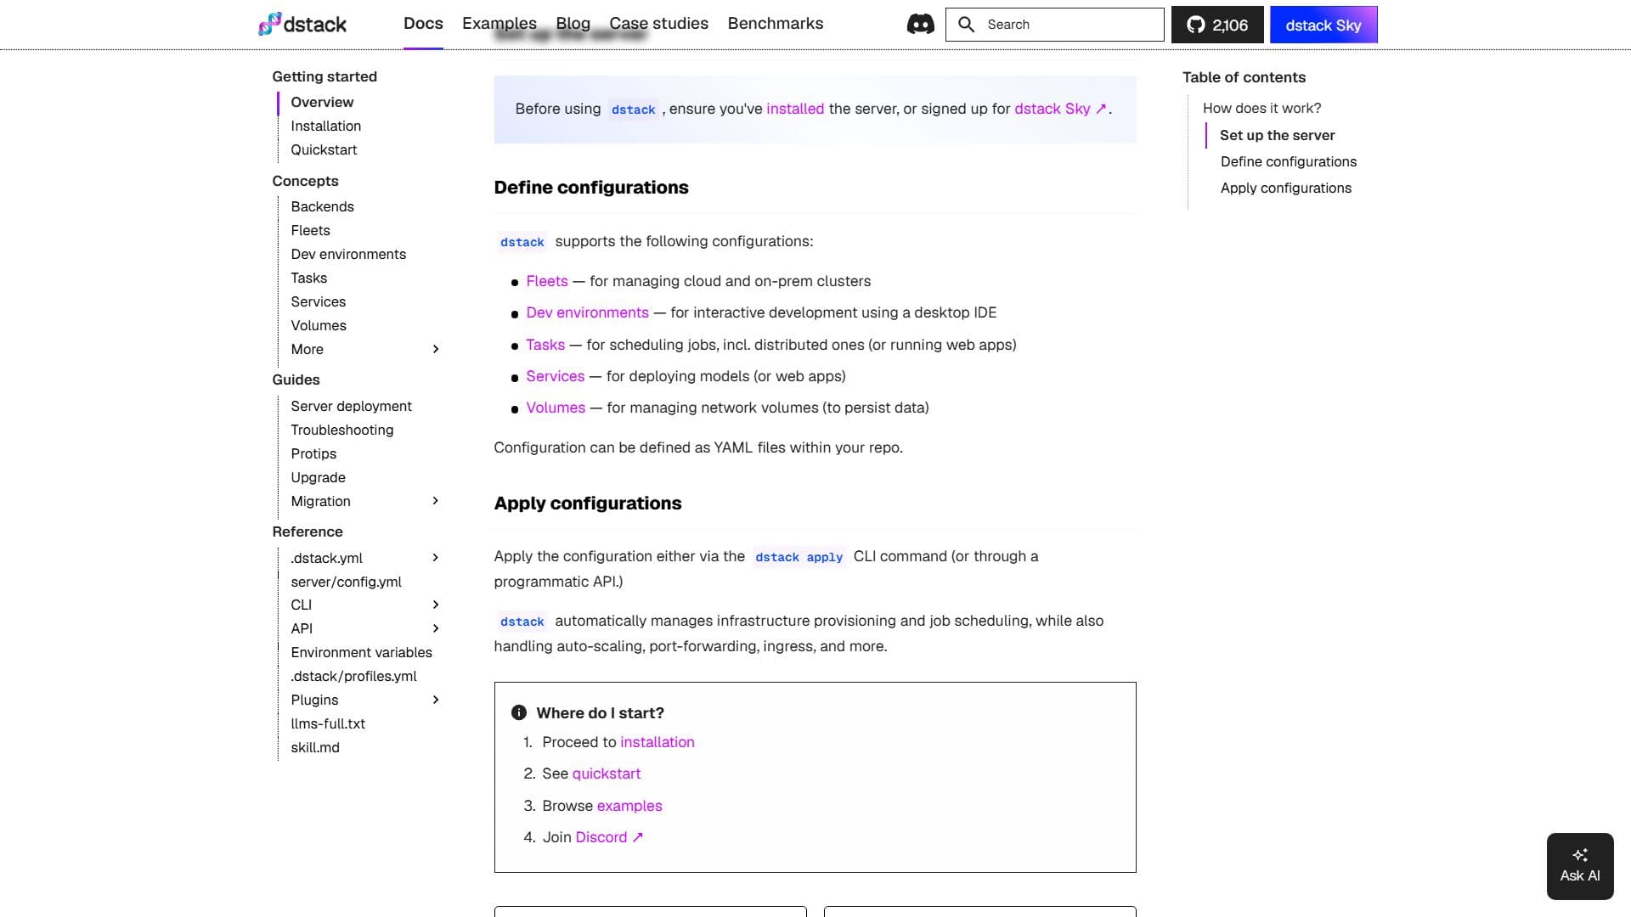Image resolution: width=1631 pixels, height=917 pixels.
Task: Open the Case studies tab
Action: tap(658, 24)
